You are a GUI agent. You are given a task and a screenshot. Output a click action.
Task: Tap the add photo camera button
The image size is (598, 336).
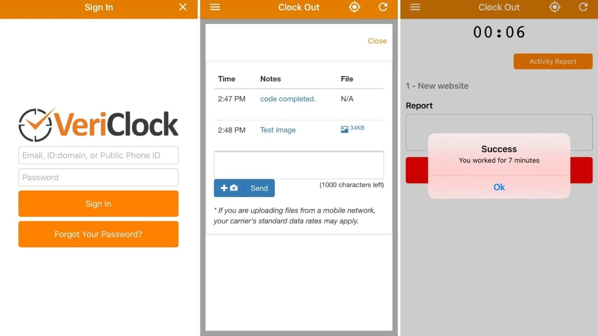click(x=229, y=188)
